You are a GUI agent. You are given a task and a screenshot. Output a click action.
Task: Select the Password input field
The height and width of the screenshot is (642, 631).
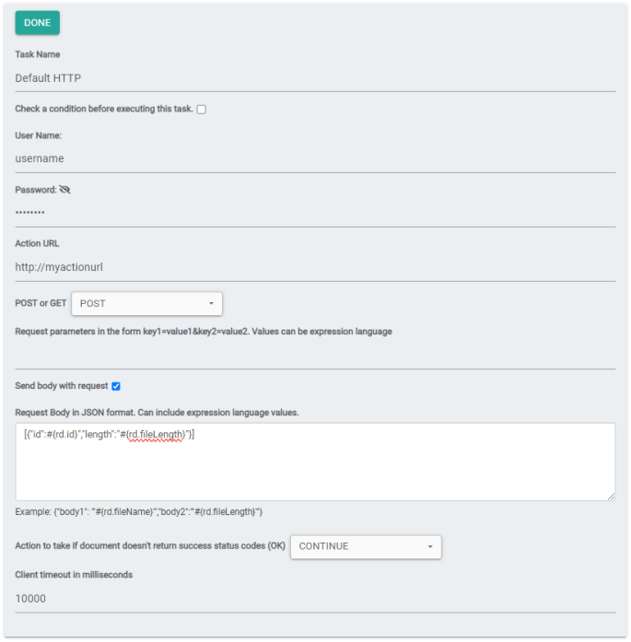315,213
